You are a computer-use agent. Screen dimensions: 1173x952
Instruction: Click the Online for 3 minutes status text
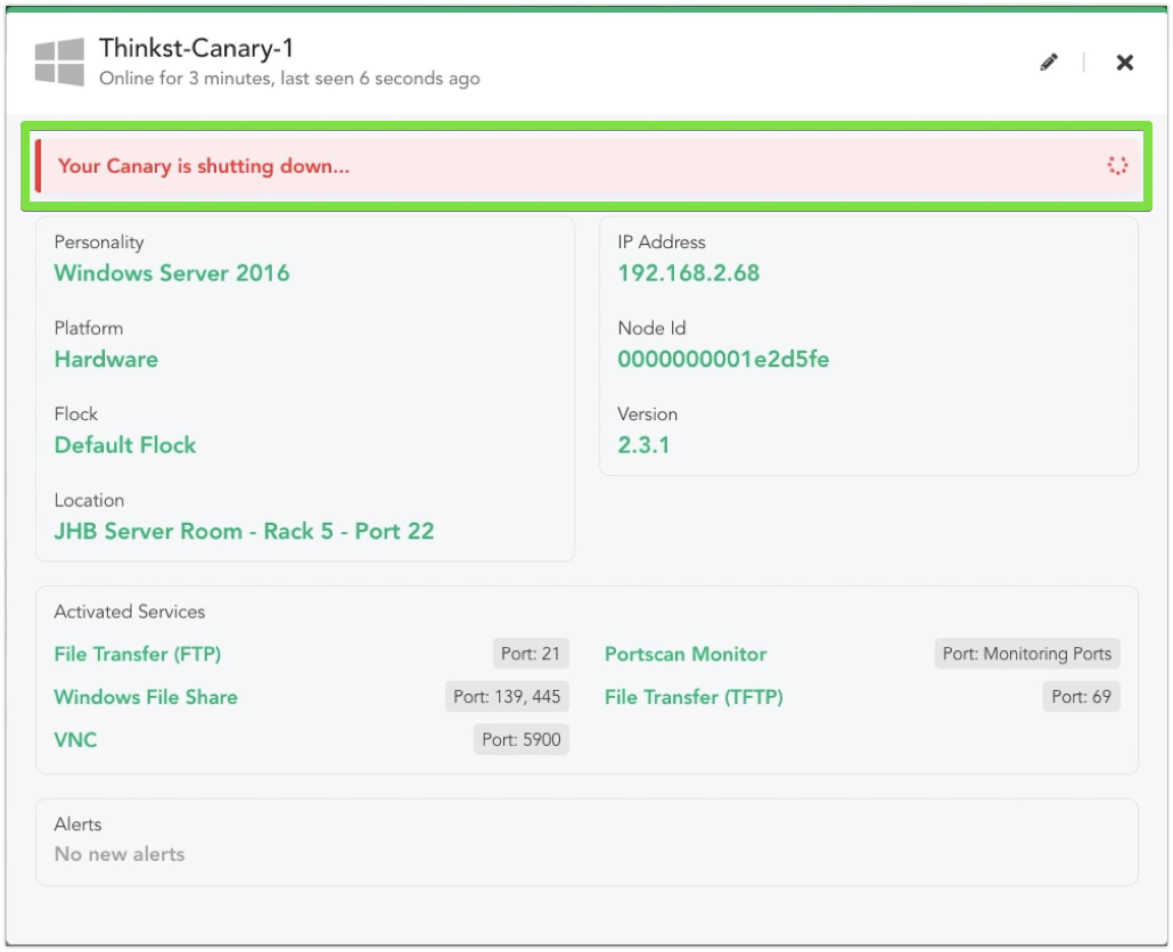point(290,79)
